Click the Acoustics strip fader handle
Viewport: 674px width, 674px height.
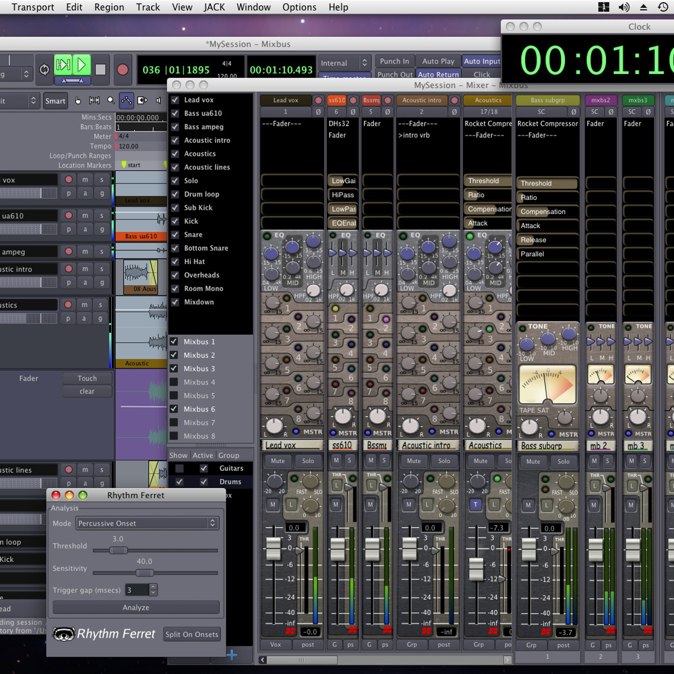(x=476, y=569)
